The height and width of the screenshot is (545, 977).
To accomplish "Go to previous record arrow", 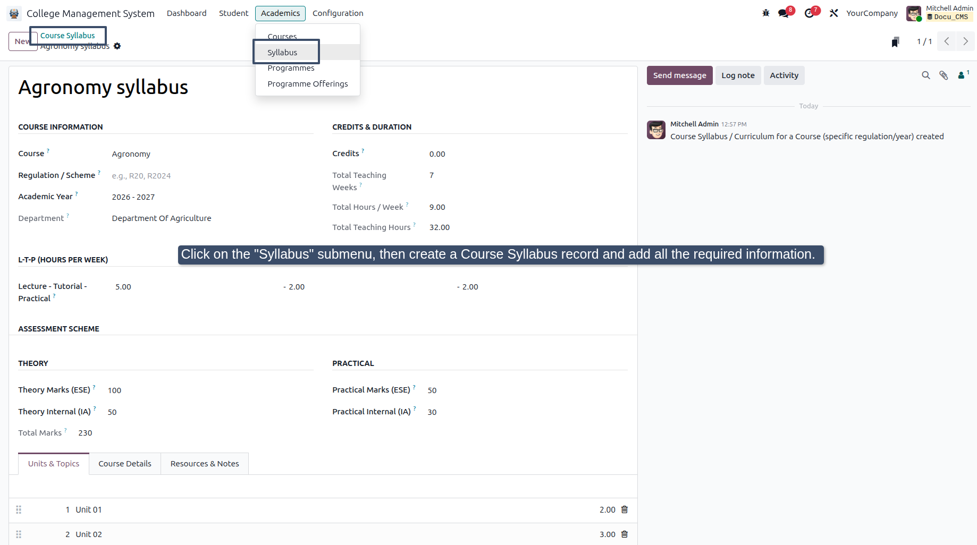I will (947, 41).
